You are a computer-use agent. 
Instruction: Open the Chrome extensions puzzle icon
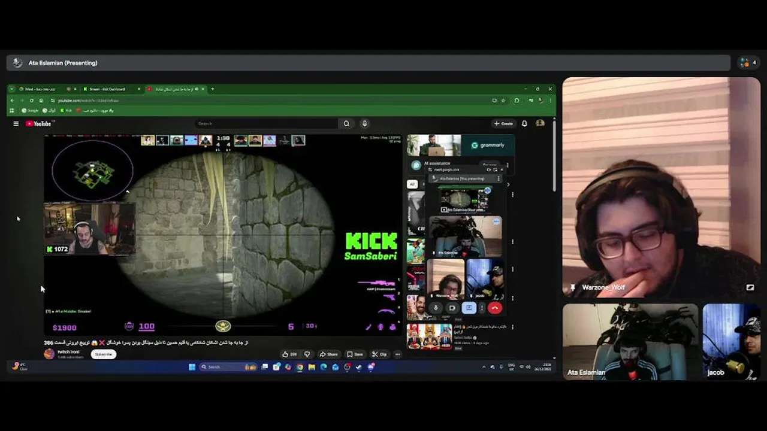517,100
